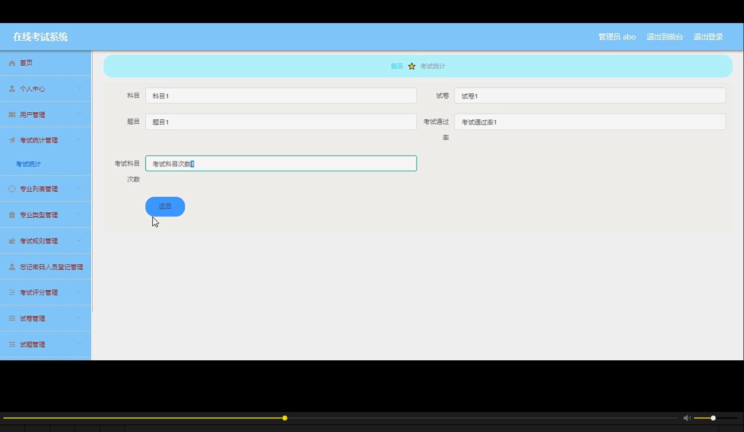
Task: Click the volume slider handle
Action: coord(713,418)
